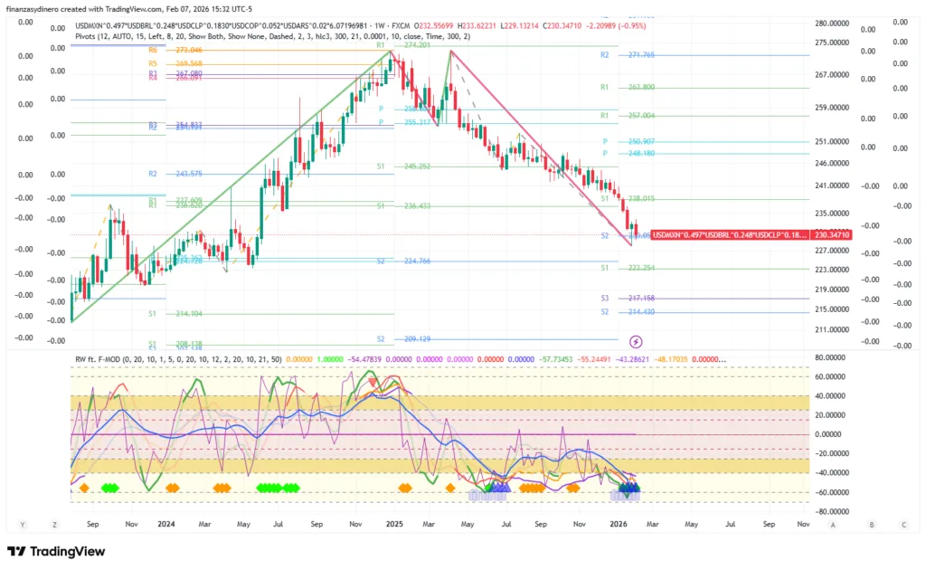Click the S3 217.158 pivot level label

(635, 298)
